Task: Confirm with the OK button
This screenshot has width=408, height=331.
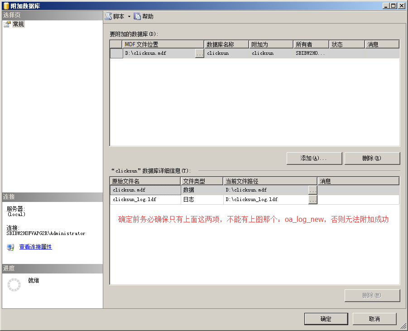Action: coord(326,319)
